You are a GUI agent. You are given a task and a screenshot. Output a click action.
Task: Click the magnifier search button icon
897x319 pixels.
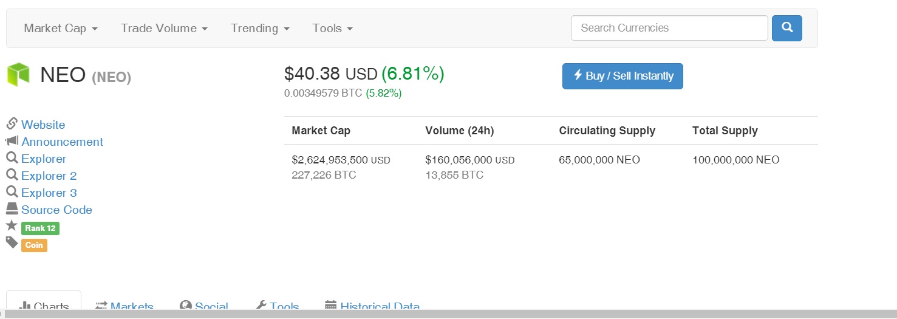(786, 28)
